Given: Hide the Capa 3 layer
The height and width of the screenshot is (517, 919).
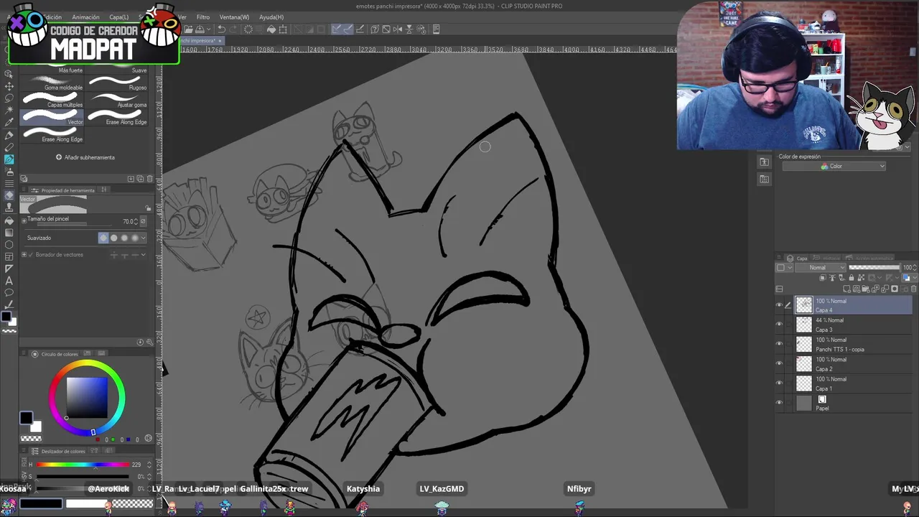Looking at the screenshot, I should point(780,325).
